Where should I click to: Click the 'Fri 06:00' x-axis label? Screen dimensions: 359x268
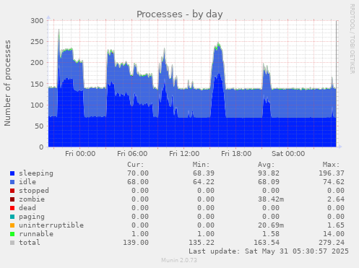coord(132,154)
